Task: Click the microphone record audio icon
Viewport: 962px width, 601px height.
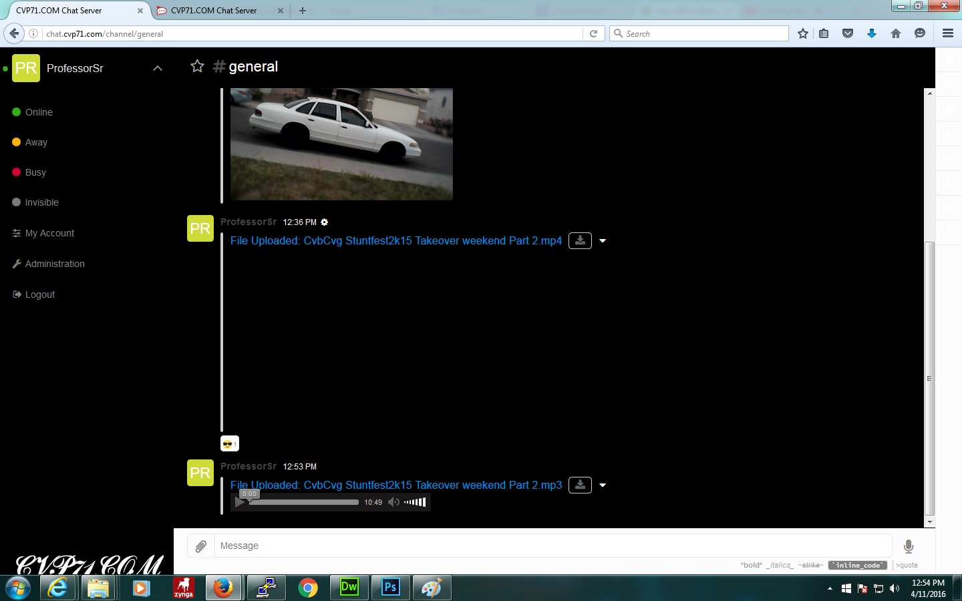Action: click(x=908, y=546)
